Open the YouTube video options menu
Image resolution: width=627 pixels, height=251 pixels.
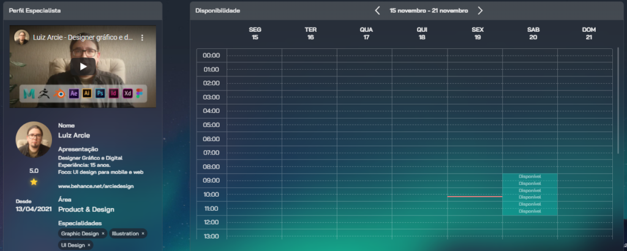tap(142, 37)
